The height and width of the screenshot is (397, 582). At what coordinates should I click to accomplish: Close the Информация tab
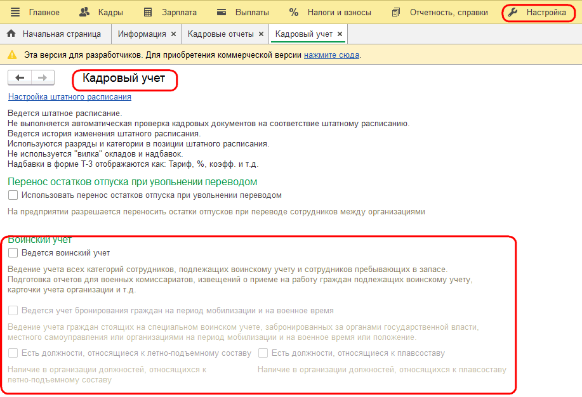tap(173, 34)
